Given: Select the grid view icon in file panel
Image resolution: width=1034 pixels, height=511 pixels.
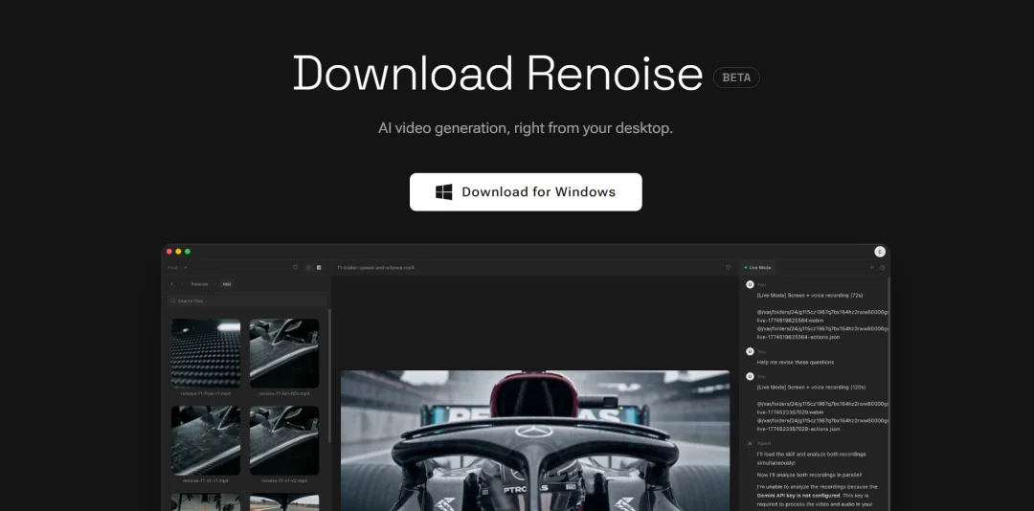Looking at the screenshot, I should click(x=319, y=268).
